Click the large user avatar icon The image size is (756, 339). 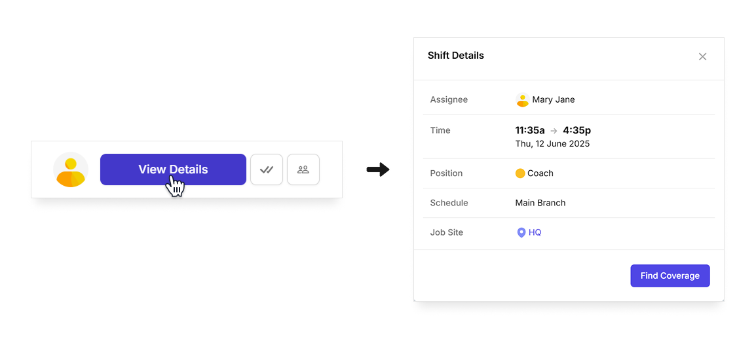pos(71,170)
